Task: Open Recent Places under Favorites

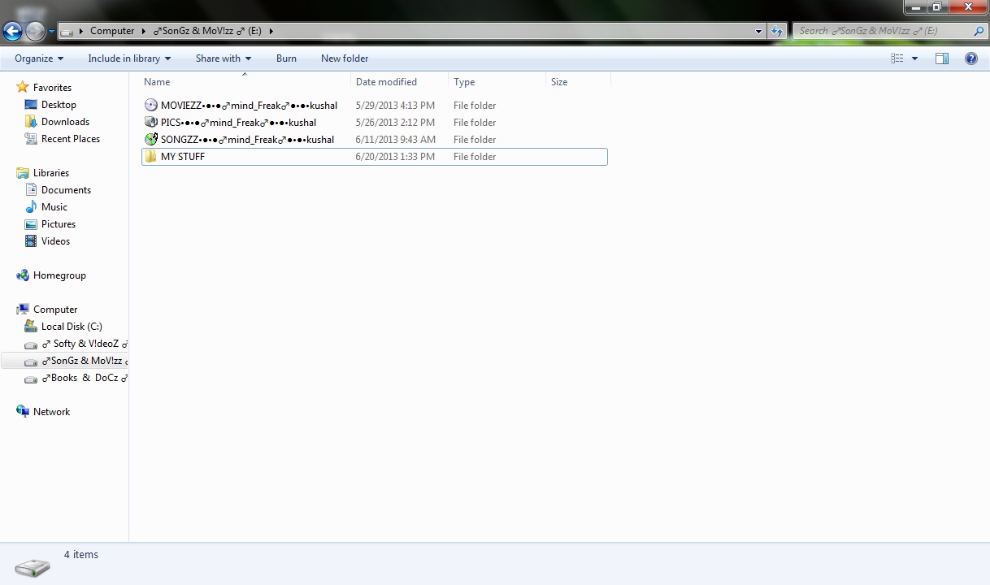Action: tap(71, 139)
